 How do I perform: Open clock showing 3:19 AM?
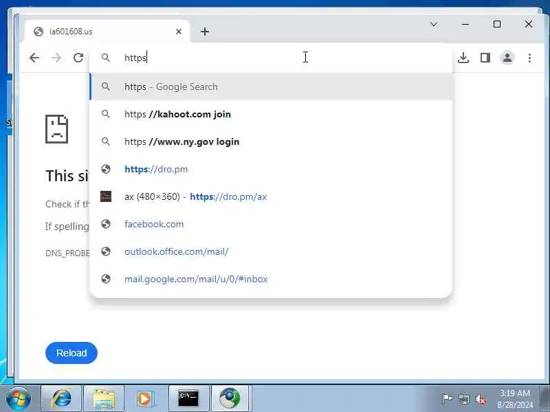coord(514,399)
